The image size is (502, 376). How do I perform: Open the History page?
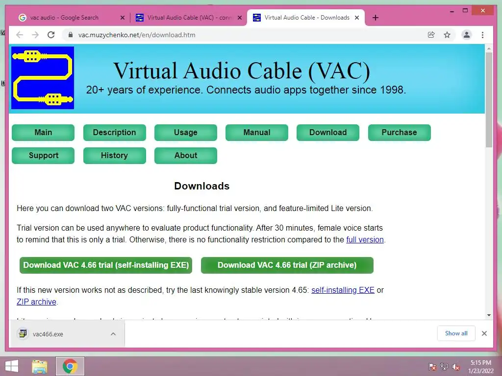[115, 155]
